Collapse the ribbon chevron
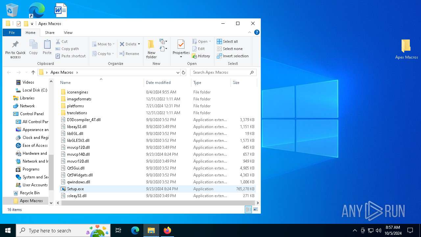The image size is (421, 237). click(250, 32)
